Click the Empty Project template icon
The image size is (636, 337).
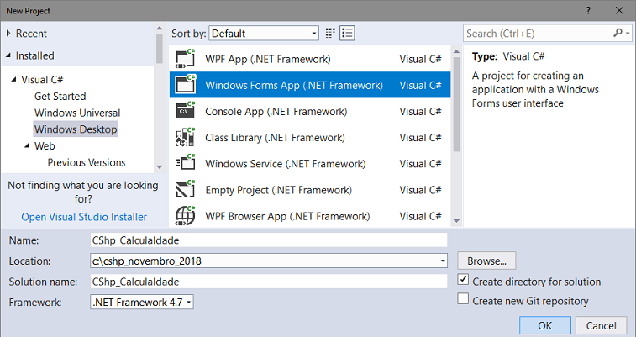(x=186, y=189)
